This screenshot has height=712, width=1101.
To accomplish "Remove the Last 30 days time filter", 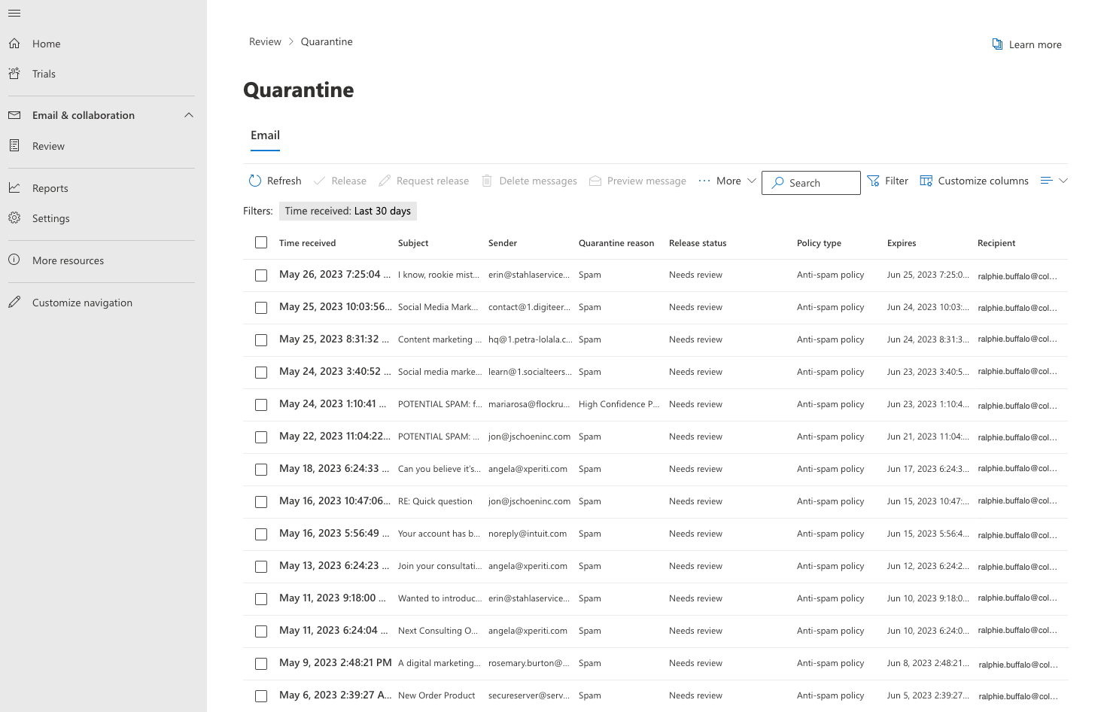I will (x=348, y=211).
